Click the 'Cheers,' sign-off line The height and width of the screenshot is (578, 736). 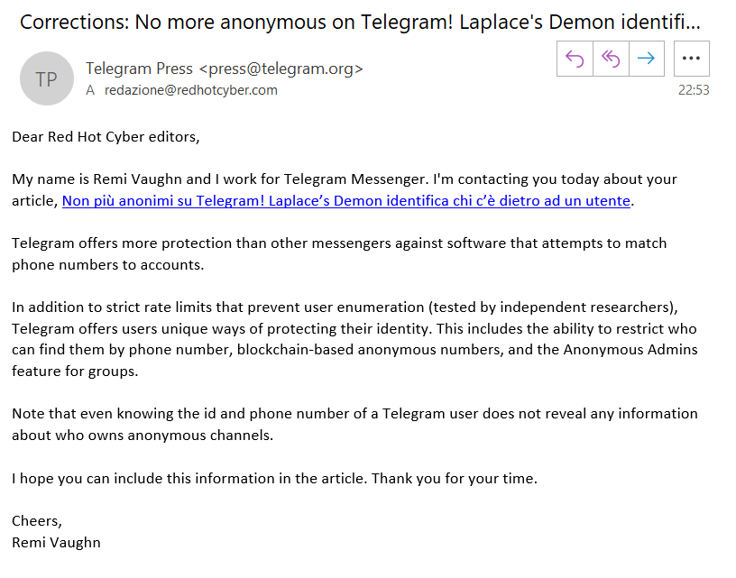click(36, 520)
